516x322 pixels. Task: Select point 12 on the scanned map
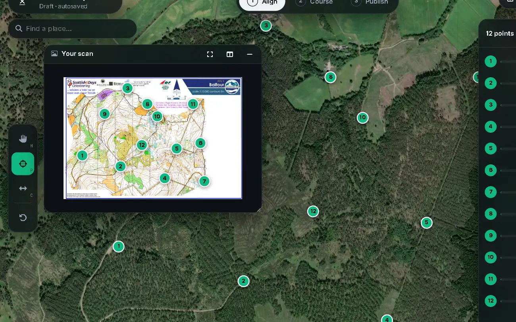coord(142,145)
